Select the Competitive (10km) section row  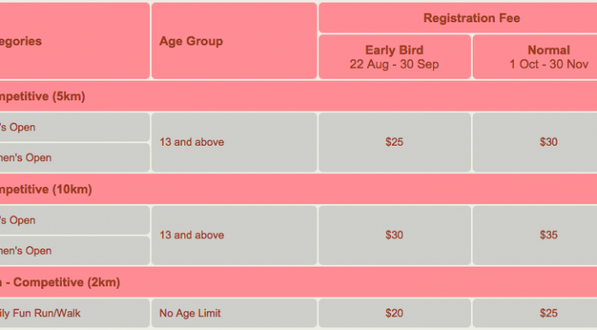(298, 189)
